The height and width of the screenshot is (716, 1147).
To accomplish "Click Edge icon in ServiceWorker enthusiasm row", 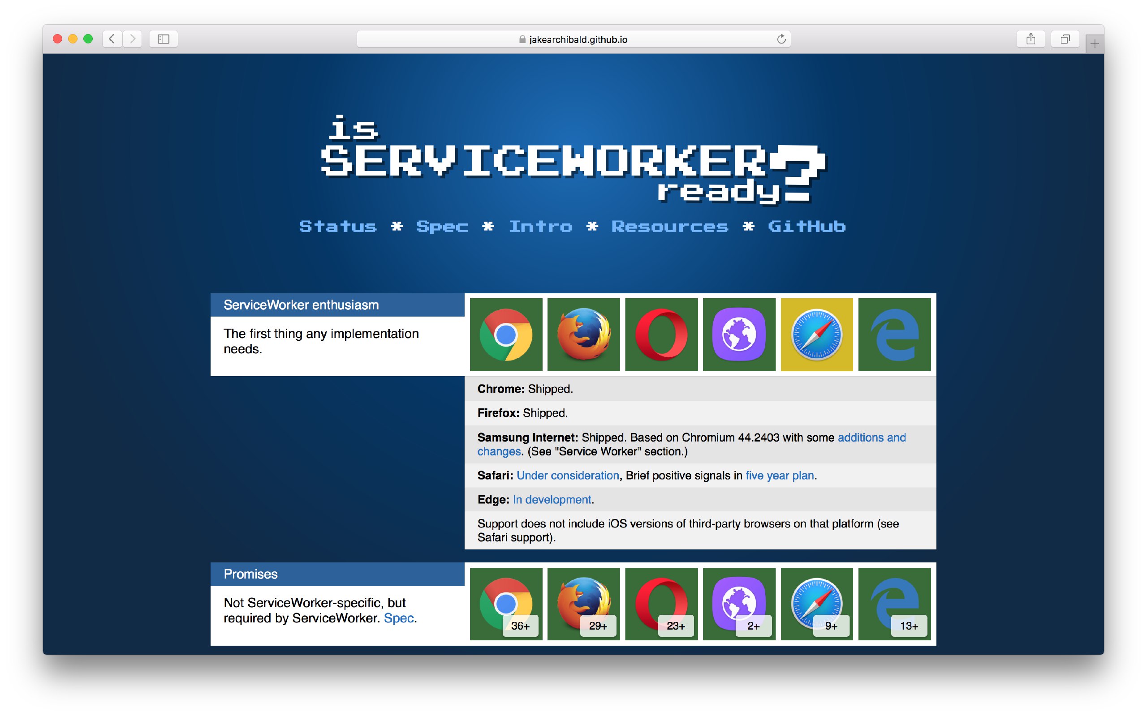I will [x=894, y=334].
